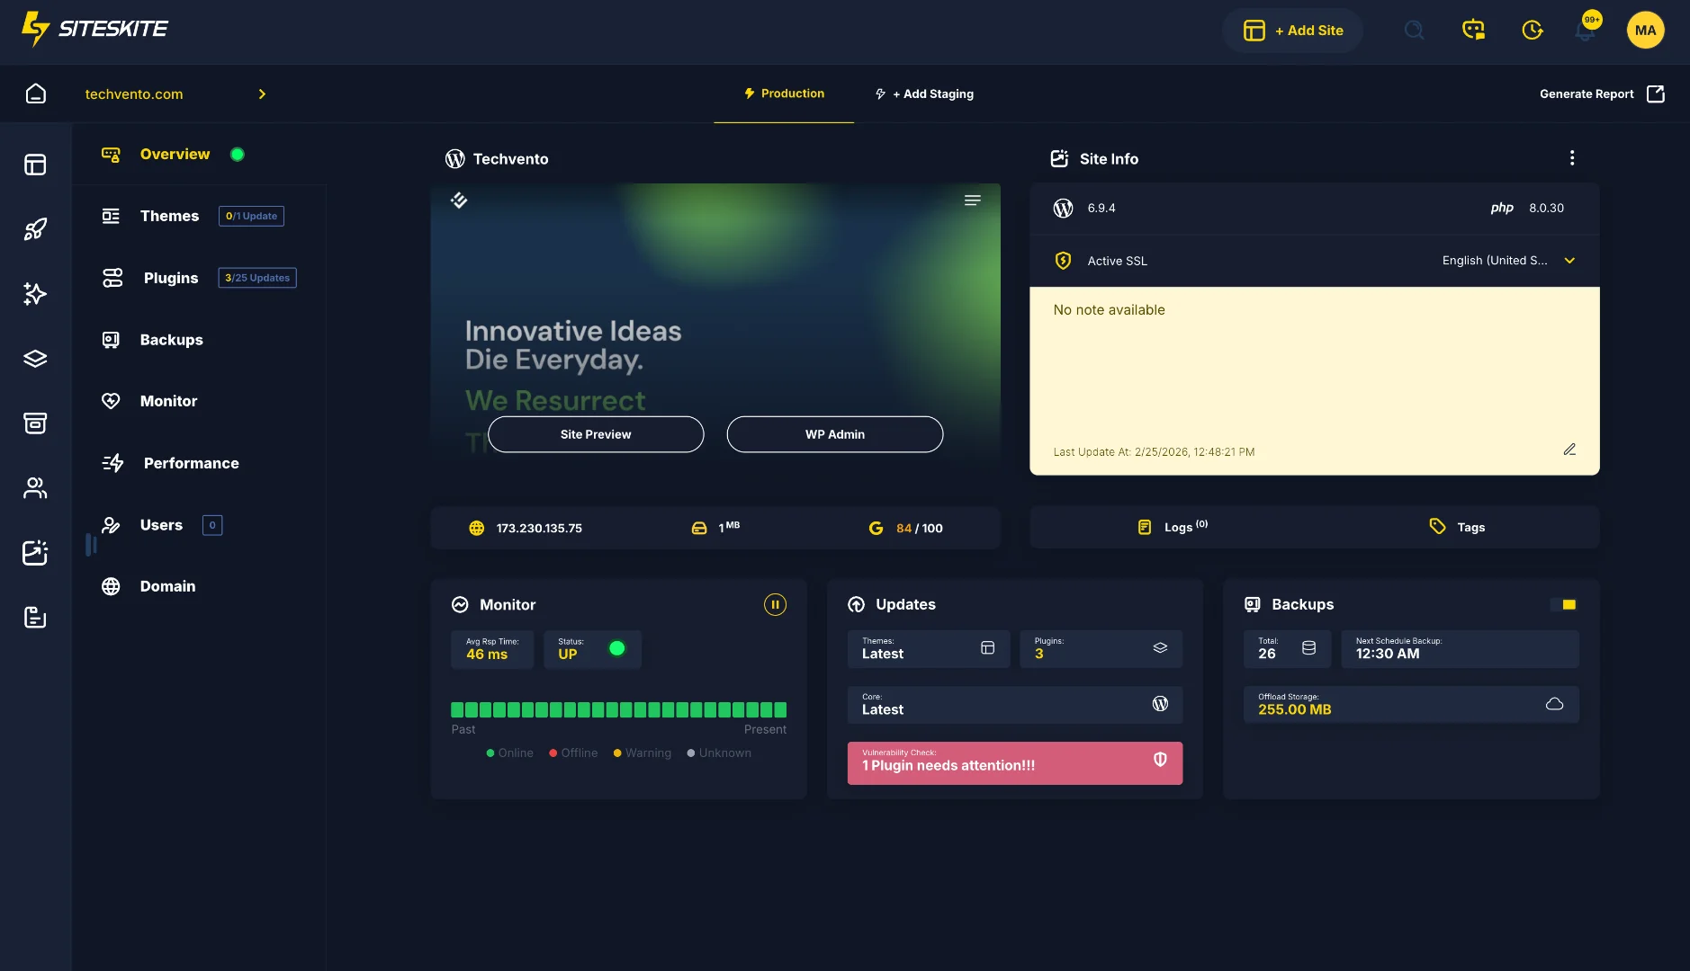
Task: Edit the site note with pencil icon
Action: [x=1569, y=450]
